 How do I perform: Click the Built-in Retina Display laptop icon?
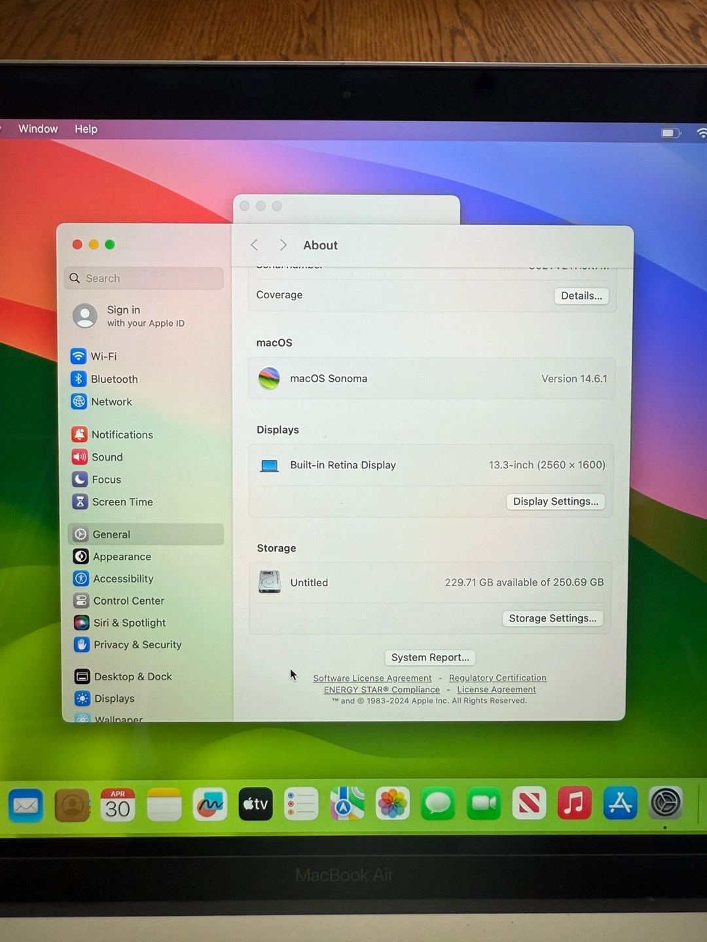tap(269, 465)
